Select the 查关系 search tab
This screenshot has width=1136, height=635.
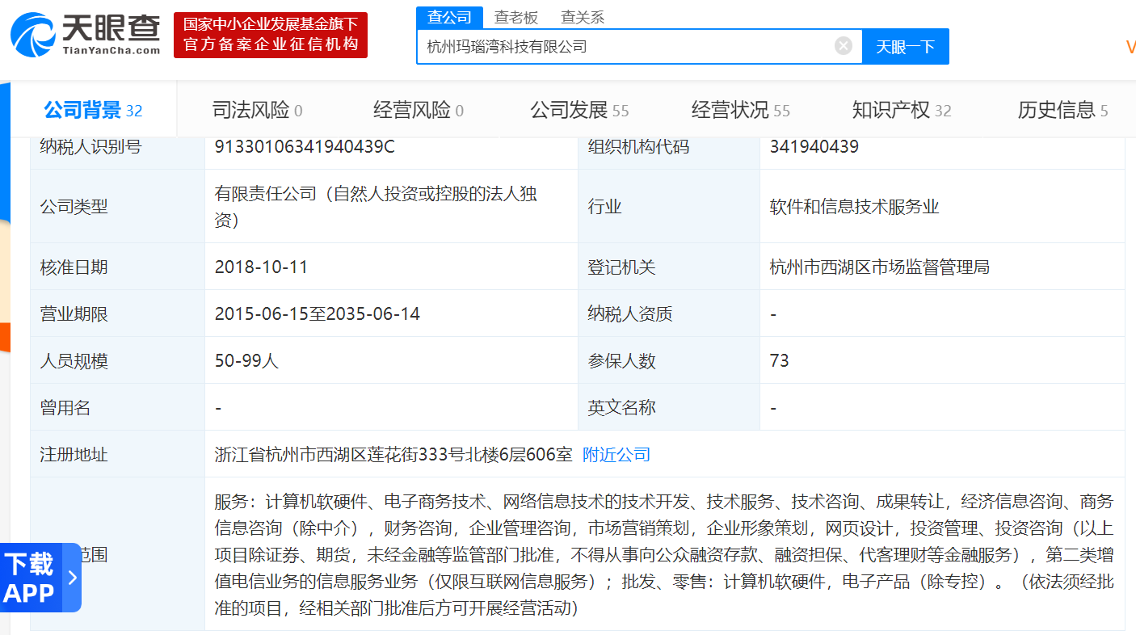[583, 17]
